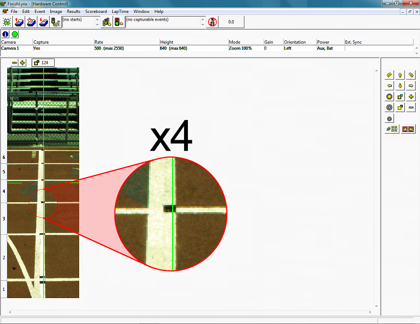Pan the camera up using the up arrow icon
The height and width of the screenshot is (324, 420).
[x=400, y=75]
